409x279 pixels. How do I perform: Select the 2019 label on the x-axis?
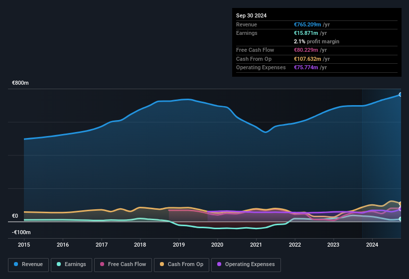click(178, 245)
